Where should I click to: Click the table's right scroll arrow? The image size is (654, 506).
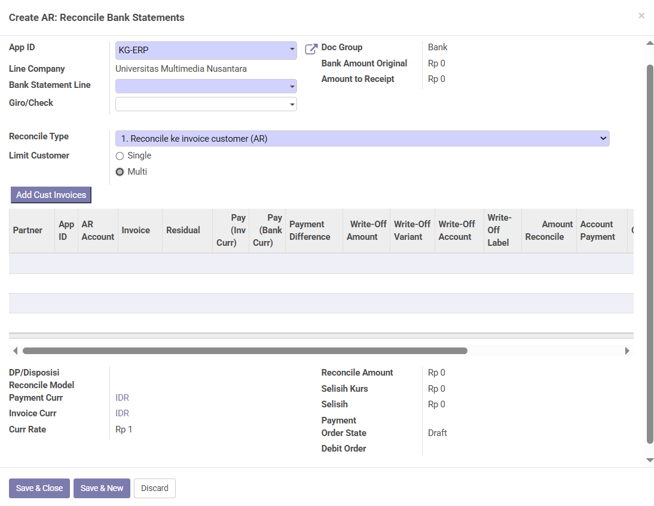627,351
